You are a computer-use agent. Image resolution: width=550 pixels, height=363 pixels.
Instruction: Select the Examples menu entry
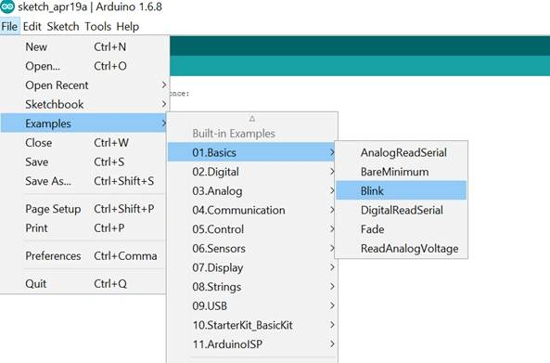[83, 123]
